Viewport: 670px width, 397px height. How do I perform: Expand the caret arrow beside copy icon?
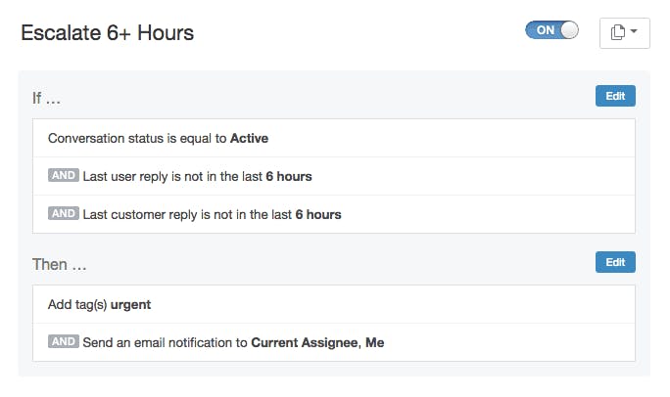[x=634, y=31]
